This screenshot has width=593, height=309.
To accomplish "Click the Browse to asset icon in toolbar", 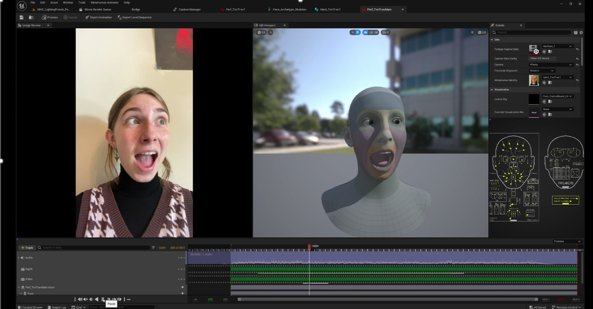I will 31,17.
